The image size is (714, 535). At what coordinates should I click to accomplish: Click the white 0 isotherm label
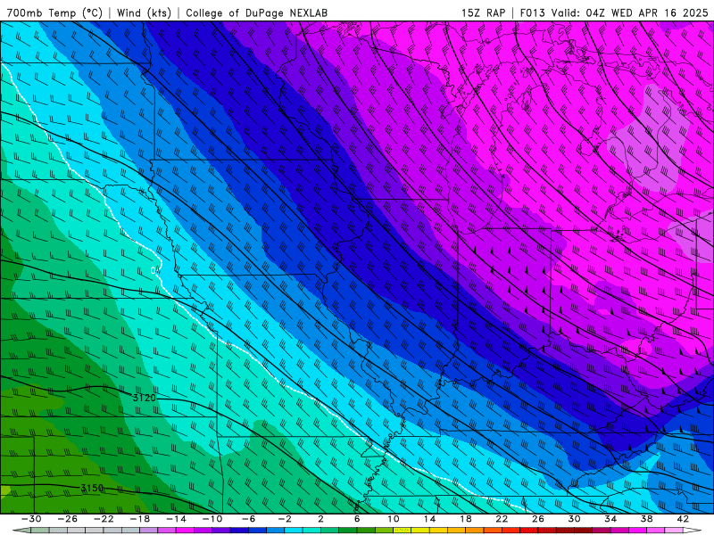point(154,271)
